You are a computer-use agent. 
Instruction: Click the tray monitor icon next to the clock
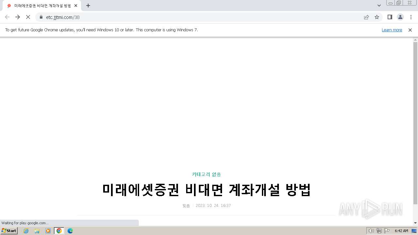coord(414,231)
